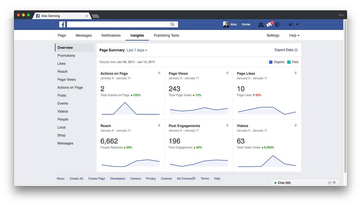Open the friend requests icon
Screen dimensions: 361x206
(x=261, y=24)
